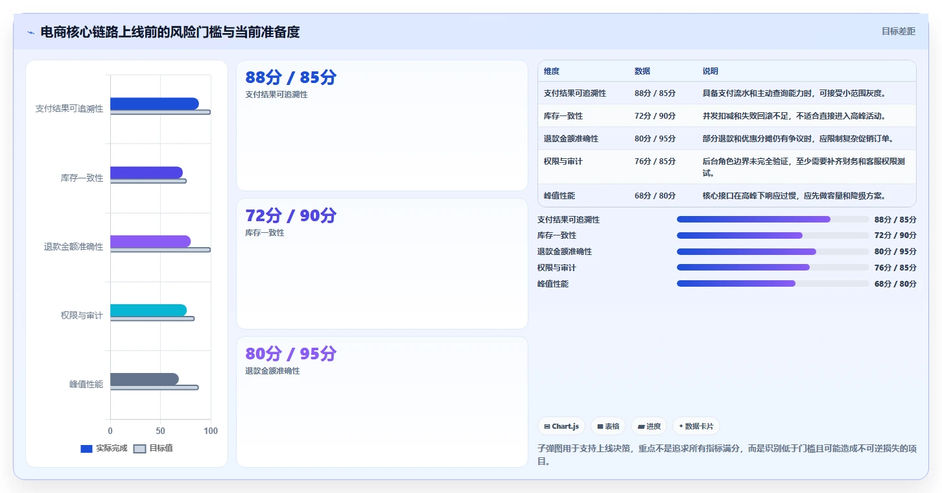Click the footer note starting 子弹图用于支持上线决策
942x493 pixels.
[727, 455]
